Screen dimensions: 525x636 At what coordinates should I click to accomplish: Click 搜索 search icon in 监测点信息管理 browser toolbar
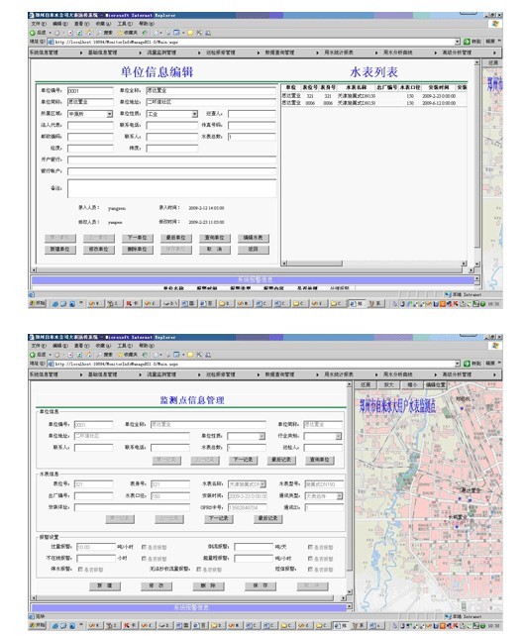(x=99, y=355)
